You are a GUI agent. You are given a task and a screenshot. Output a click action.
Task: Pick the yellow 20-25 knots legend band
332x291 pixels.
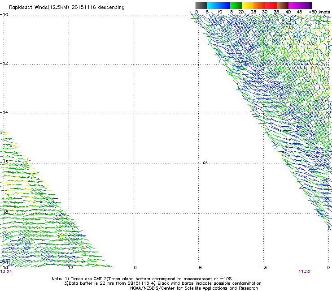(248, 5)
